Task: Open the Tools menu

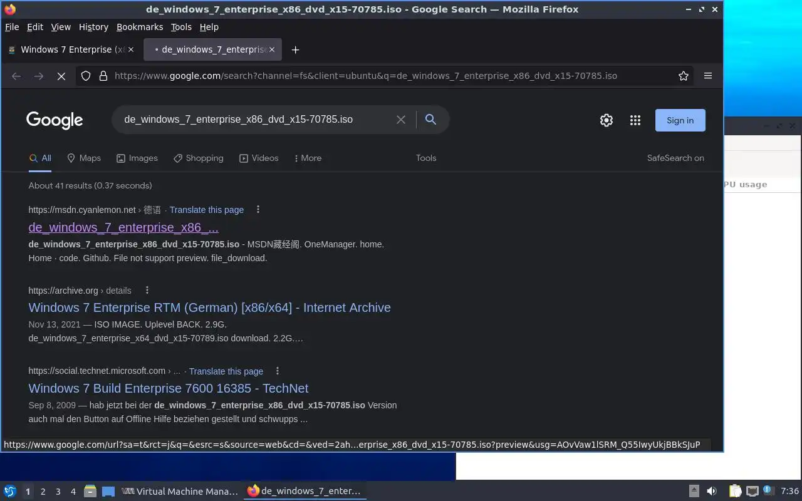Action: click(x=181, y=27)
